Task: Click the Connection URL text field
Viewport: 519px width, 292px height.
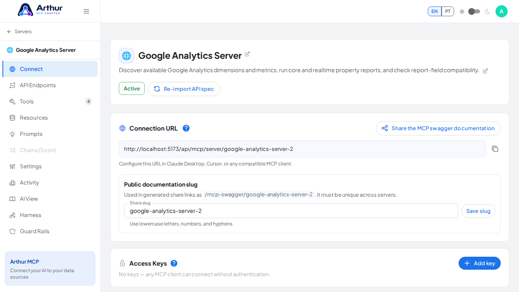Action: tap(302, 149)
